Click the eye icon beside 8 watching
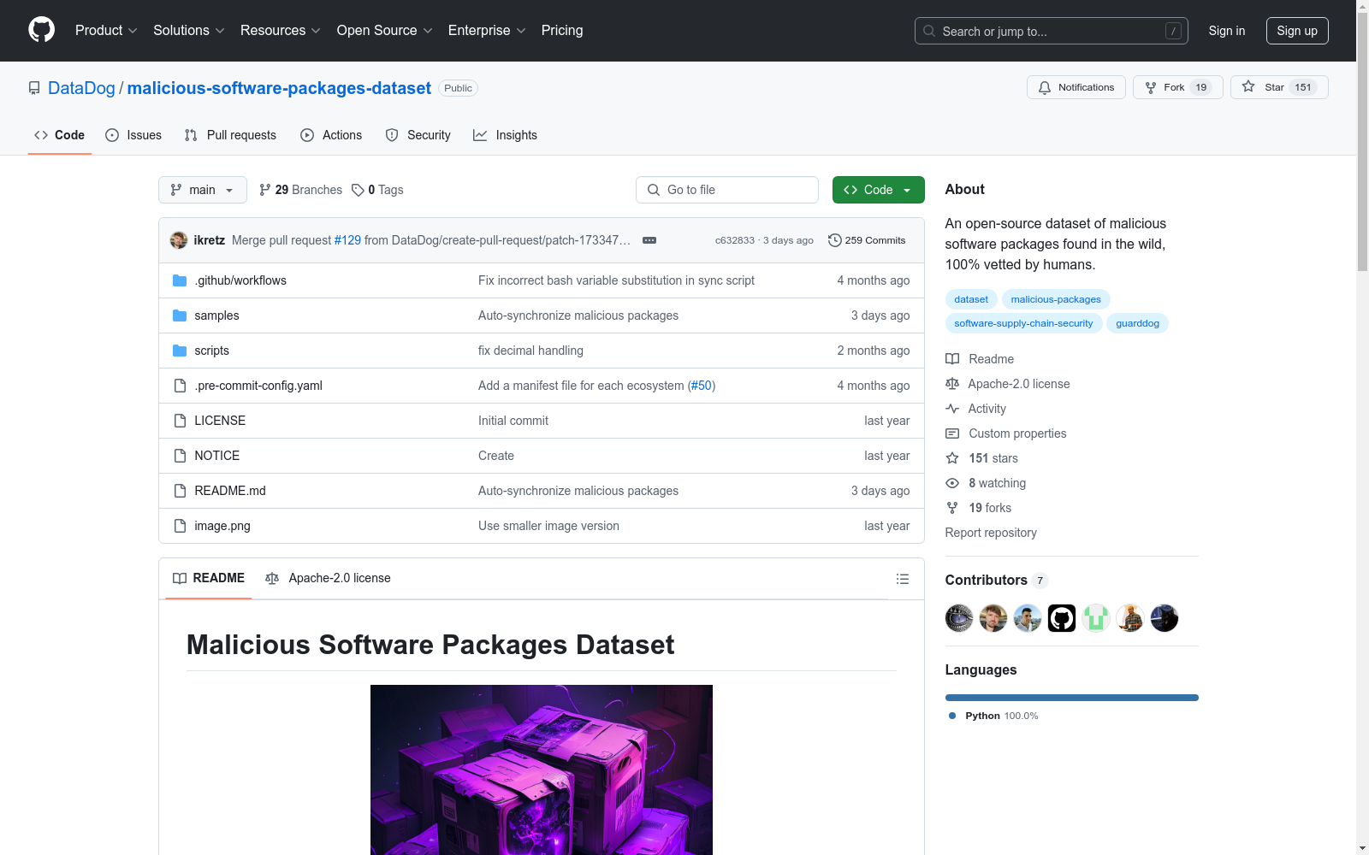 click(952, 483)
